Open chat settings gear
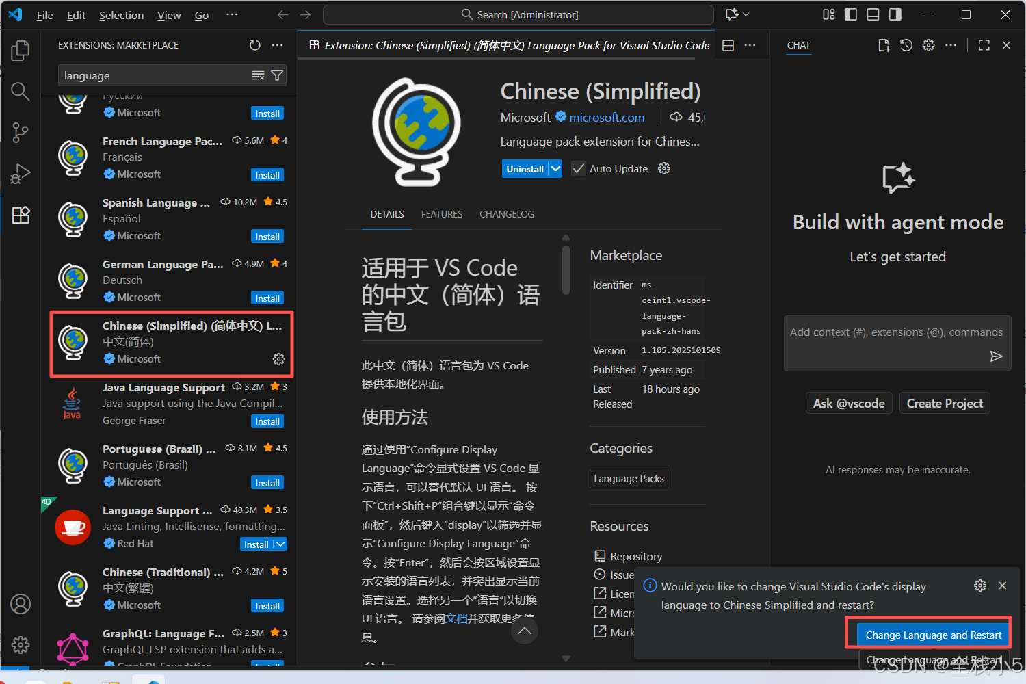Screen dimensions: 1026x684 click(x=928, y=45)
